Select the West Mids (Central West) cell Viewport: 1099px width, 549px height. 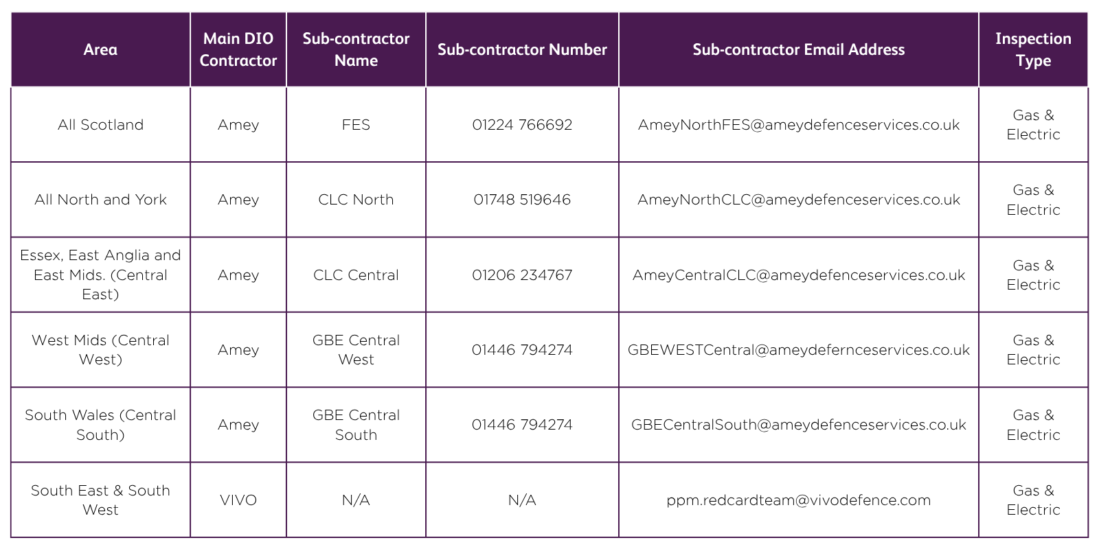(x=100, y=350)
